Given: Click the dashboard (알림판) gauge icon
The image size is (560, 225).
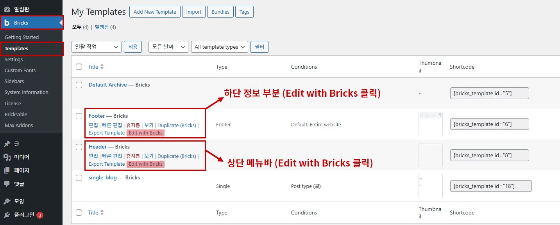Looking at the screenshot, I should pos(7,9).
